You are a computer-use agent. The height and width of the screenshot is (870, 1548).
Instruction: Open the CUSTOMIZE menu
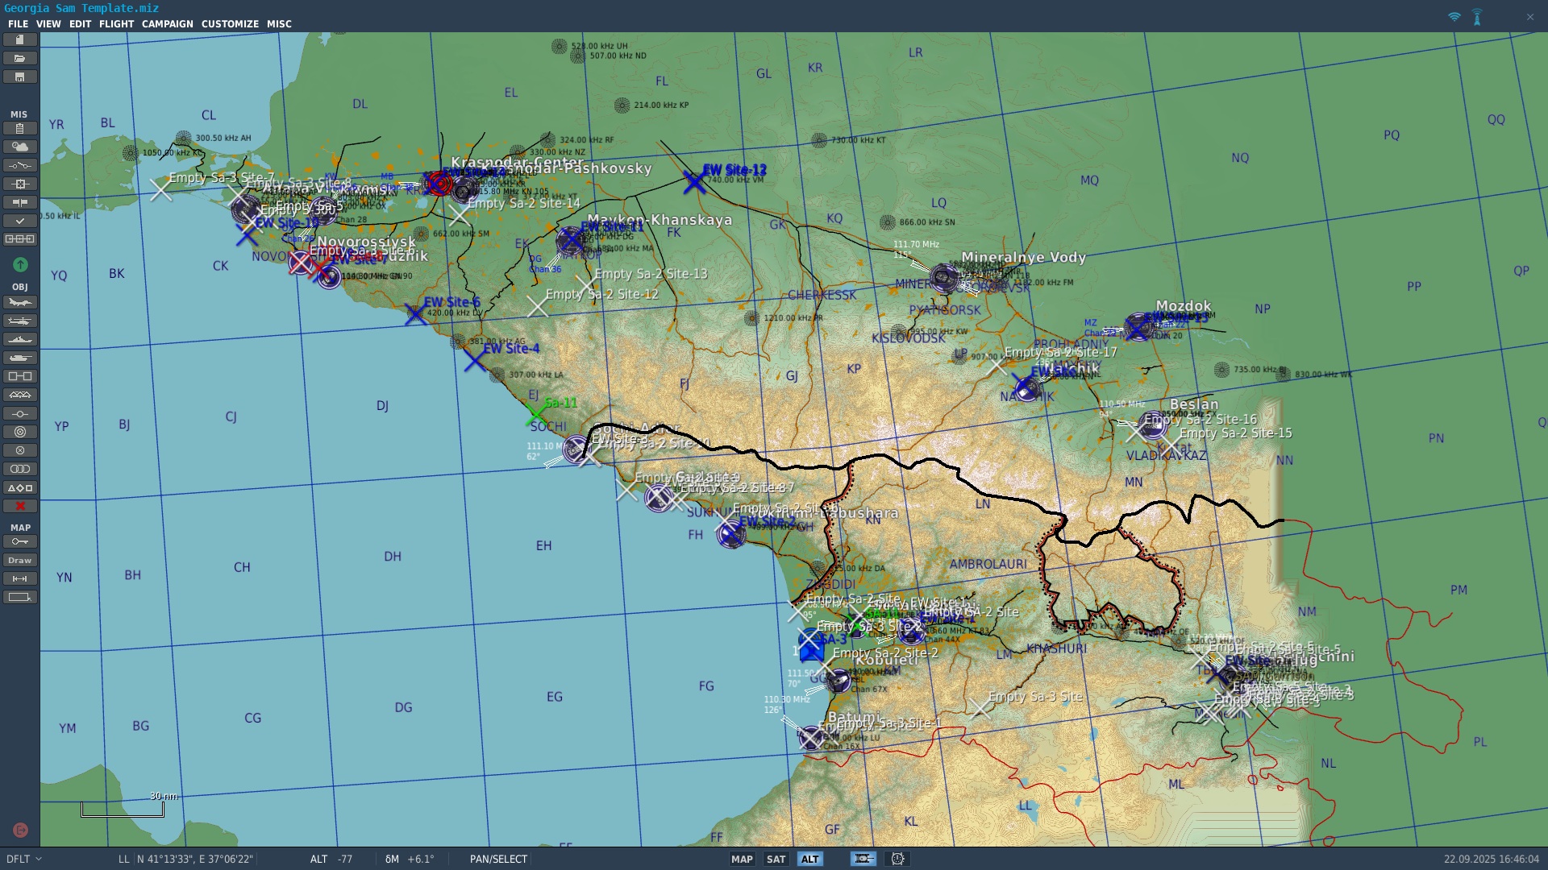pos(231,23)
